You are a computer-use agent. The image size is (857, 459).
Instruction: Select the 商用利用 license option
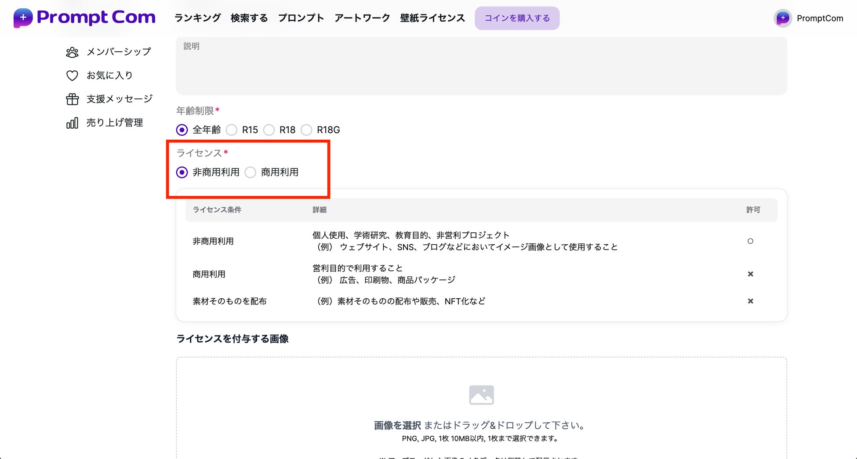pos(251,172)
